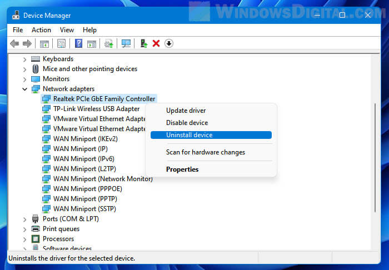Image resolution: width=389 pixels, height=270 pixels.
Task: Click the Network adapters category icon
Action: (36, 89)
